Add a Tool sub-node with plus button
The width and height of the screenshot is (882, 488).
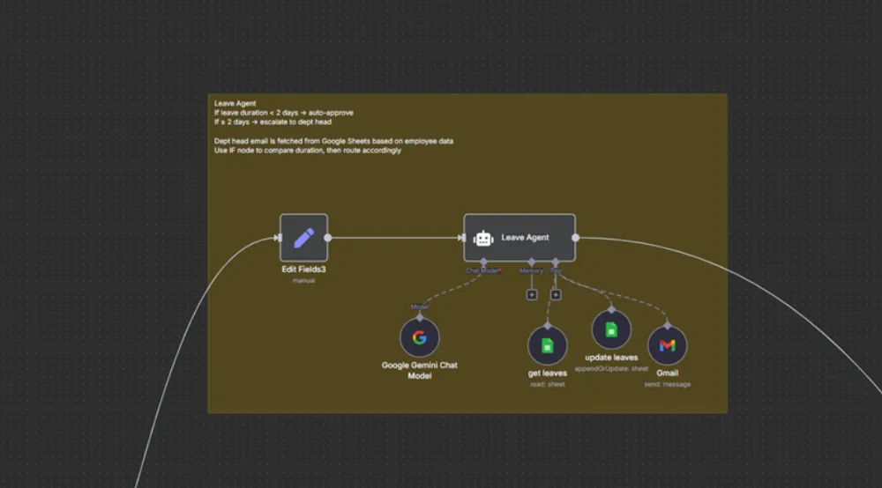tap(556, 294)
